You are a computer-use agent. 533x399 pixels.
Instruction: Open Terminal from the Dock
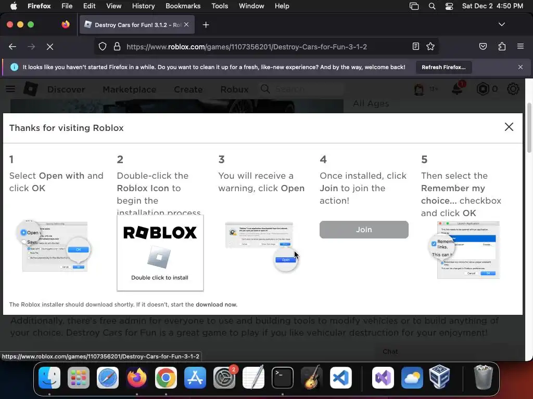pos(283,378)
